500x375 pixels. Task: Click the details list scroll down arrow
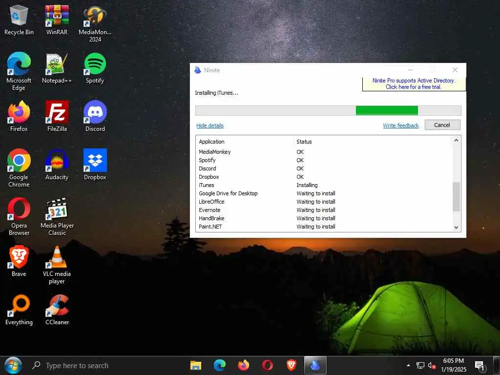pos(457,228)
